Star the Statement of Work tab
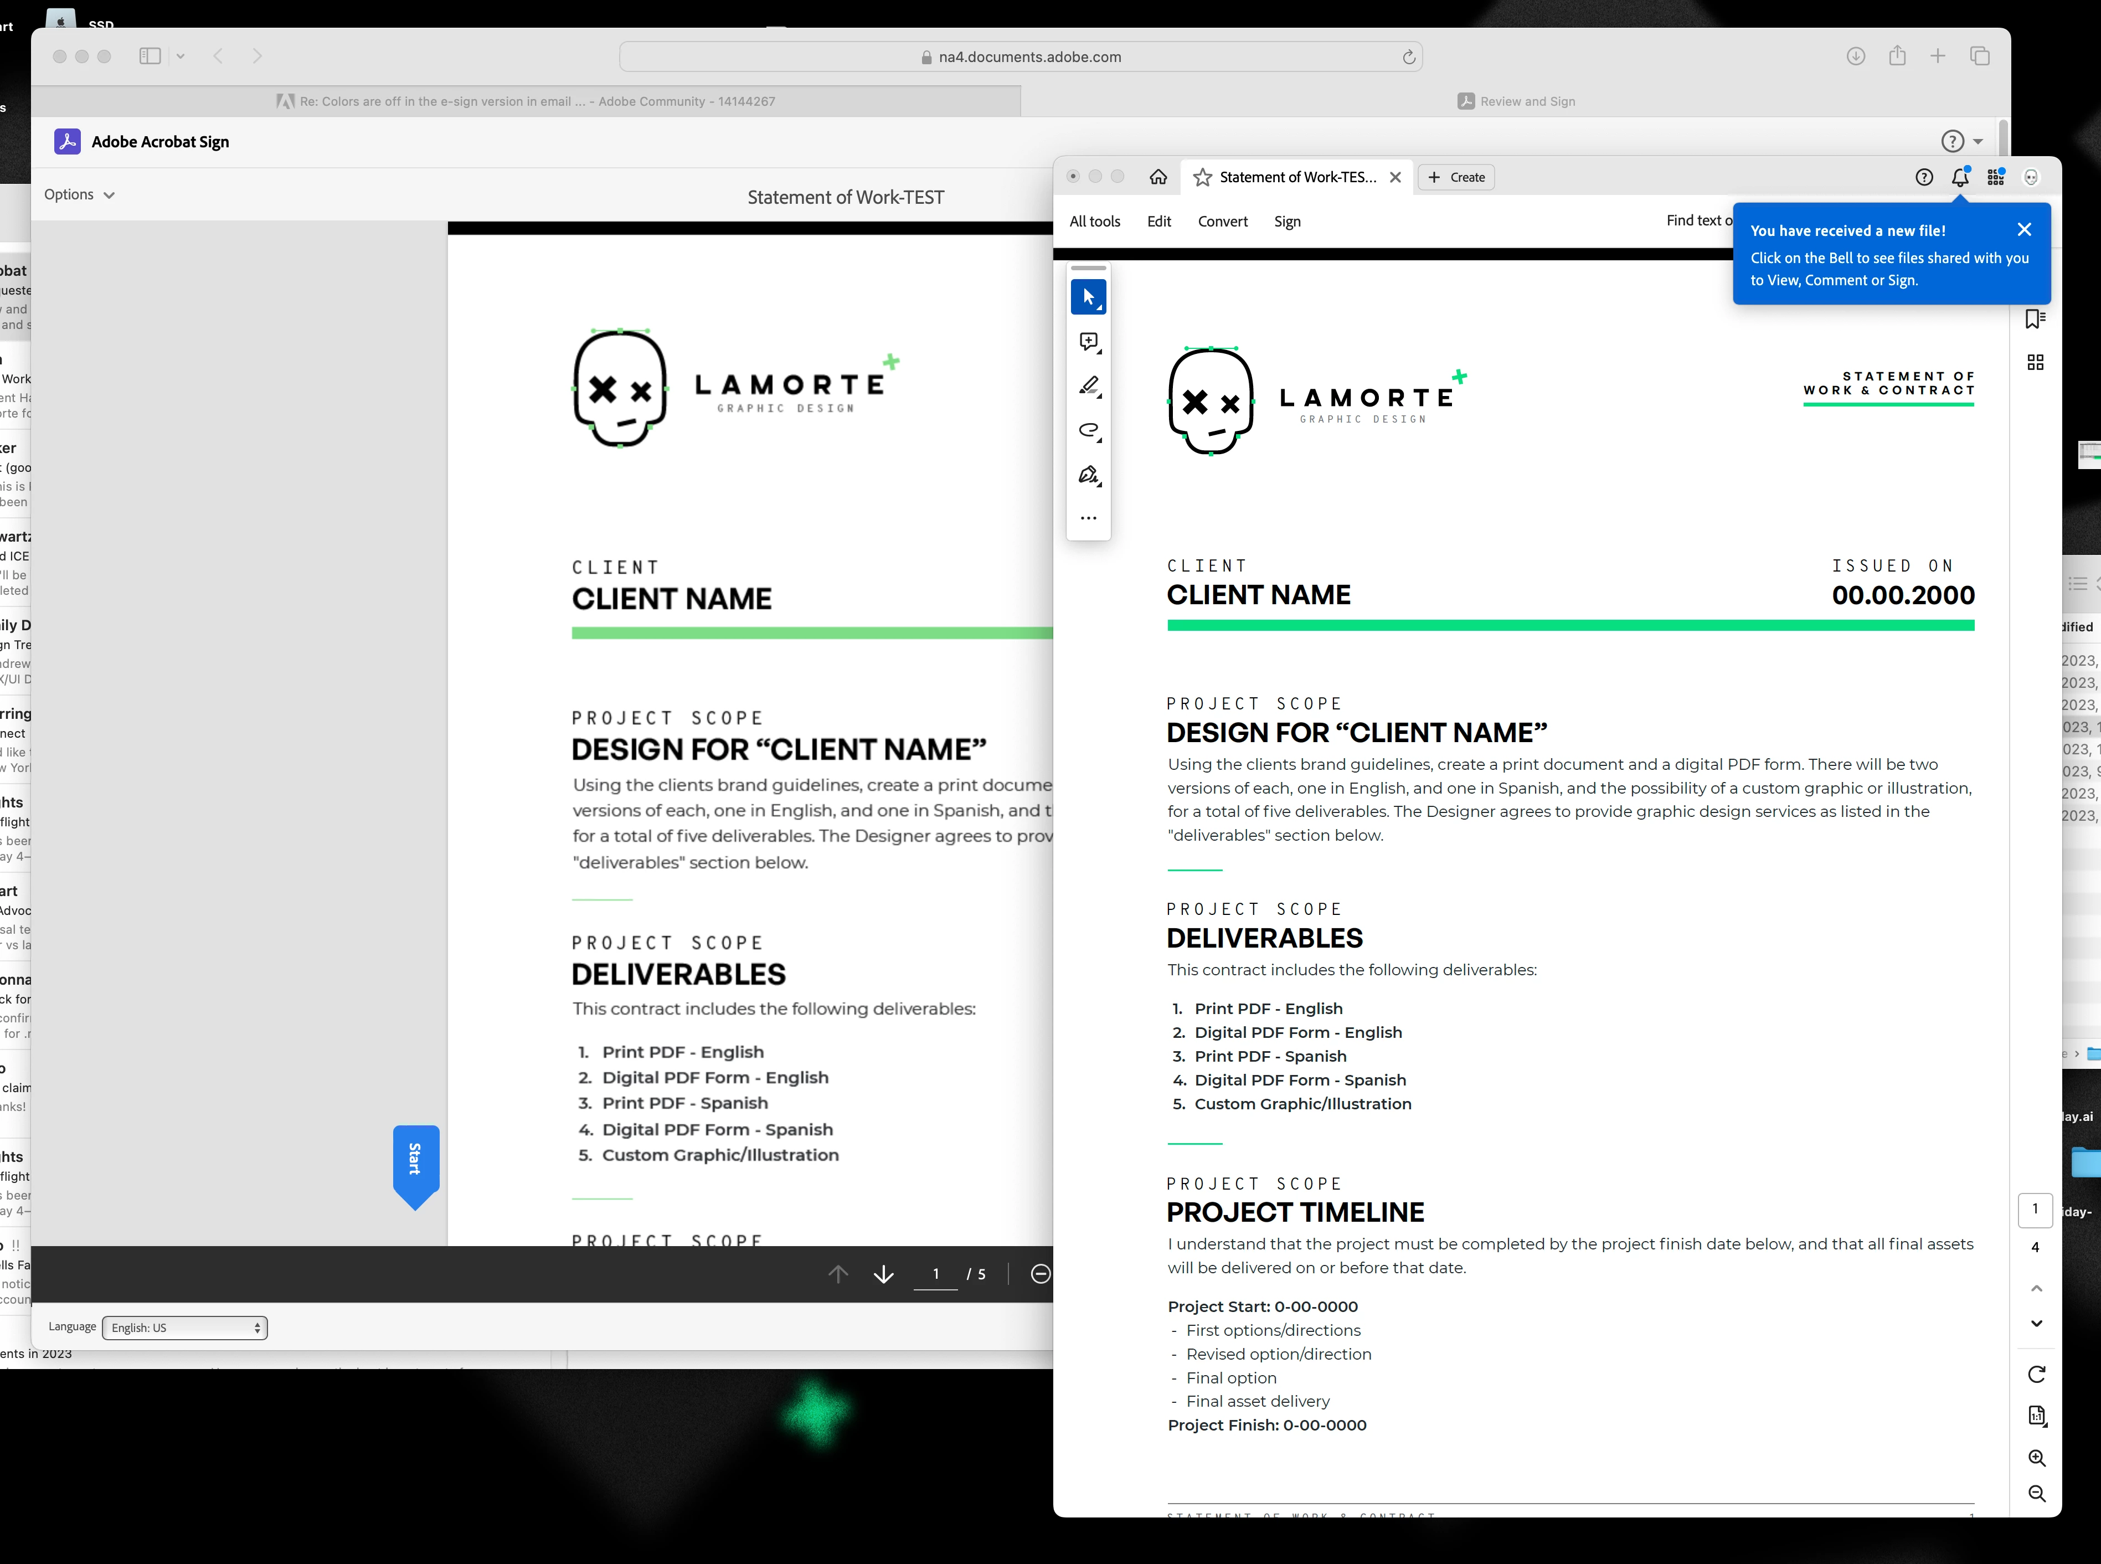Screen dimensions: 2101x1564 (1202, 177)
